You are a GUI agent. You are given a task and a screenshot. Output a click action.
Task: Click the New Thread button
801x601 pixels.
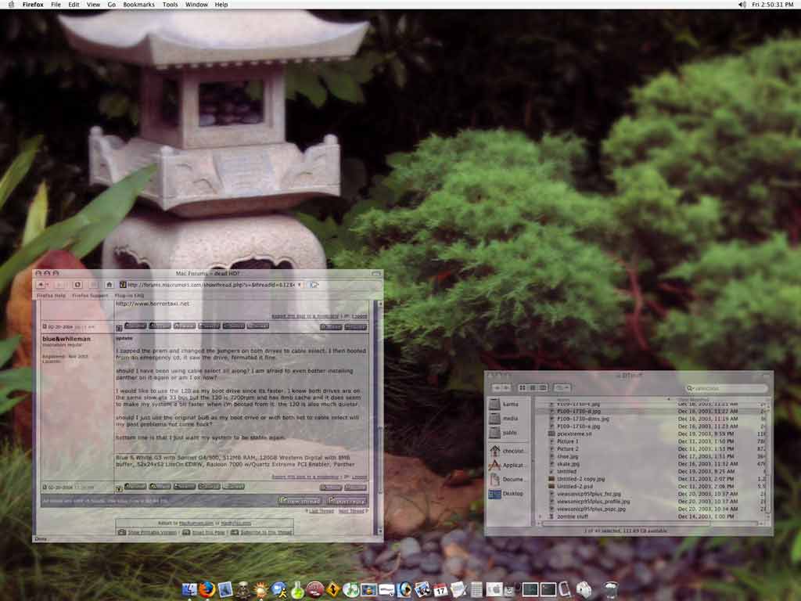click(x=300, y=501)
